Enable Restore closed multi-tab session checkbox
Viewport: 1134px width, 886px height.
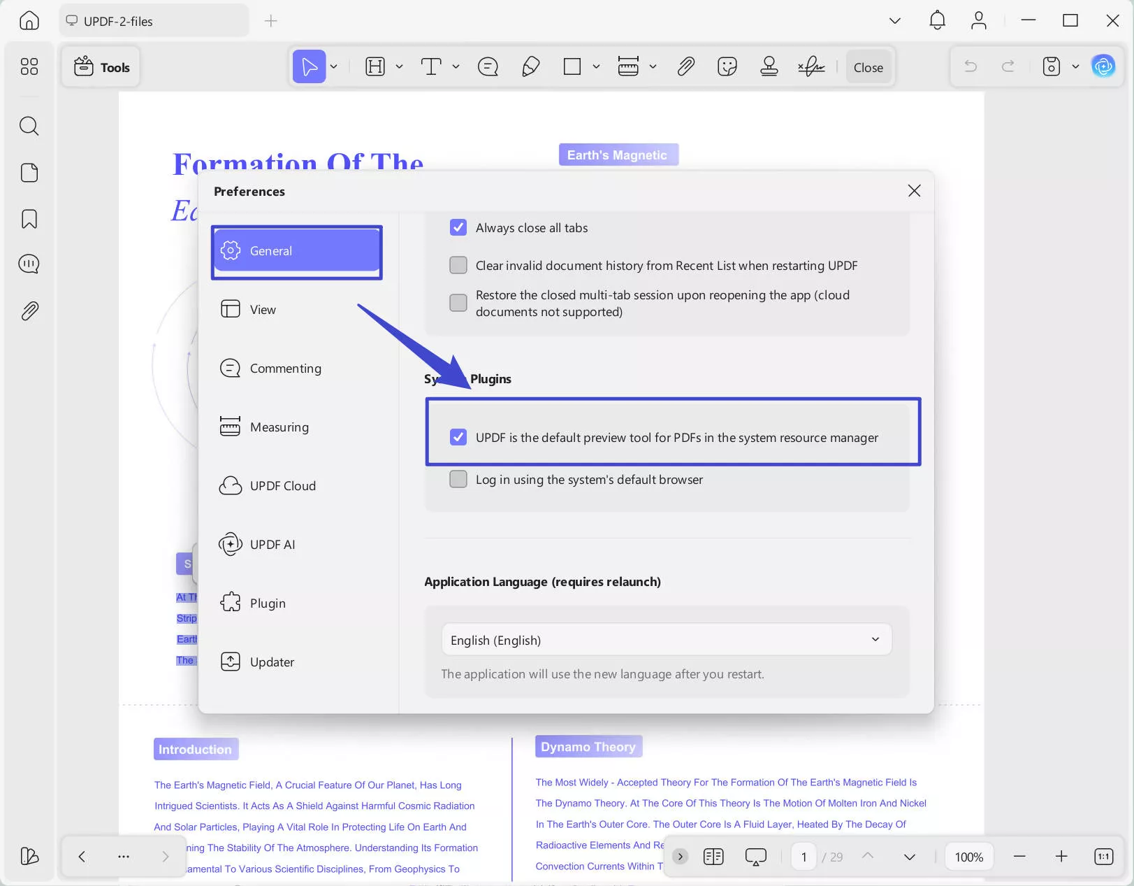pyautogui.click(x=458, y=303)
